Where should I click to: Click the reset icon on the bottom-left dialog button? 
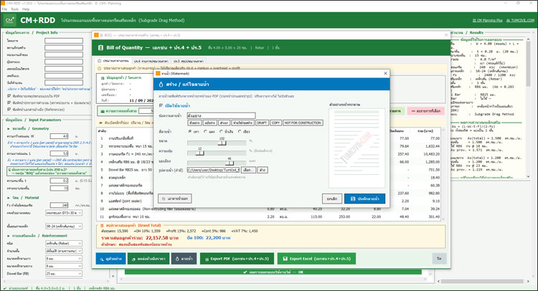164,199
